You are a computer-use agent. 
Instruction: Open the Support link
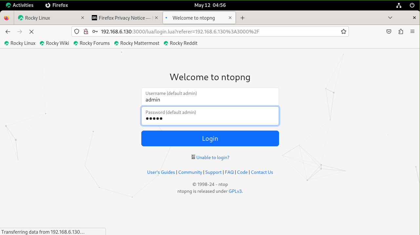(213, 172)
